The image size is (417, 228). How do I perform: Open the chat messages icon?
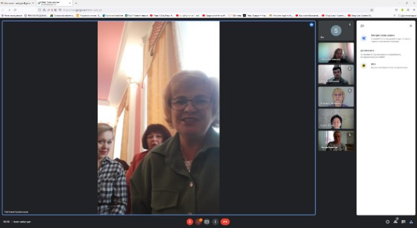(404, 222)
